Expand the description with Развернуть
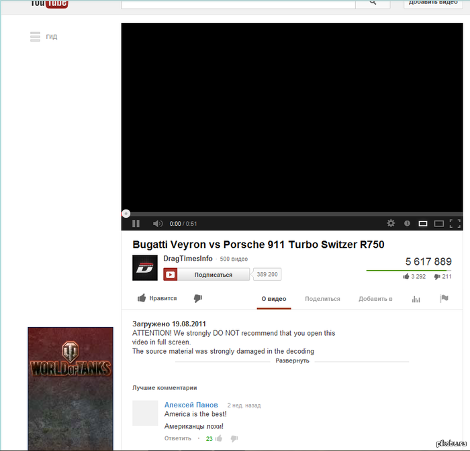Viewport: 470px width, 451px height. [292, 361]
